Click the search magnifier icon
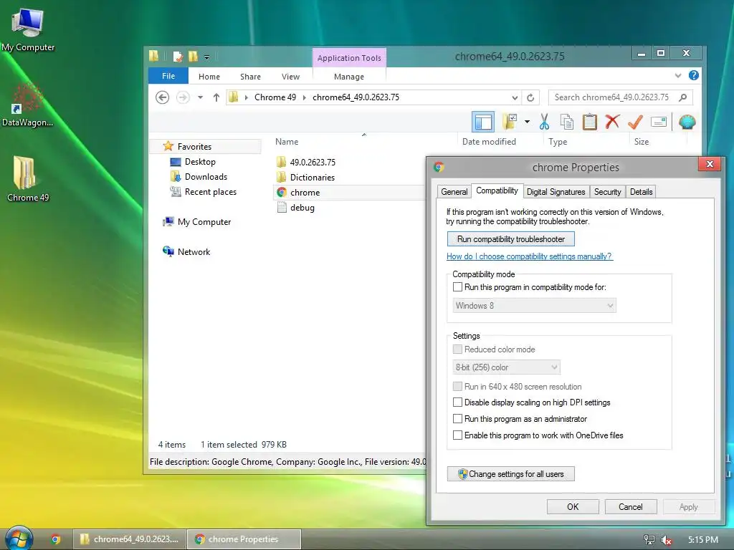The width and height of the screenshot is (734, 550). (x=683, y=97)
